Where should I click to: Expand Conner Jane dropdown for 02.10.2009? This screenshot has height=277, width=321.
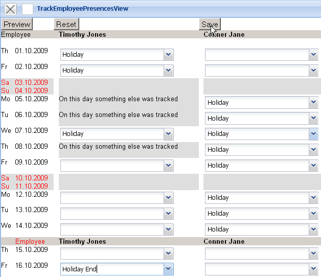[313, 71]
